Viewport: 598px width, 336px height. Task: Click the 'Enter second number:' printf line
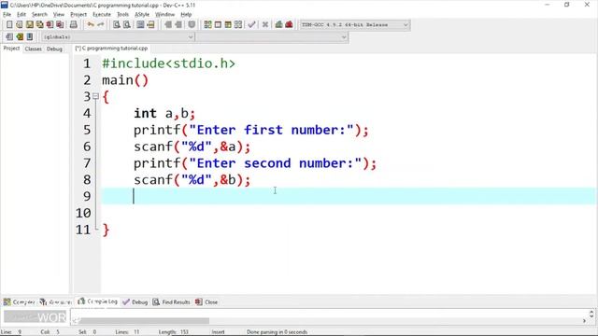[255, 163]
